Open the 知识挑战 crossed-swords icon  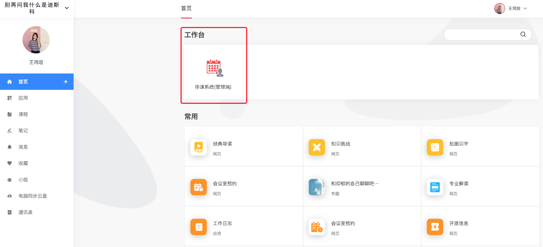(x=317, y=147)
